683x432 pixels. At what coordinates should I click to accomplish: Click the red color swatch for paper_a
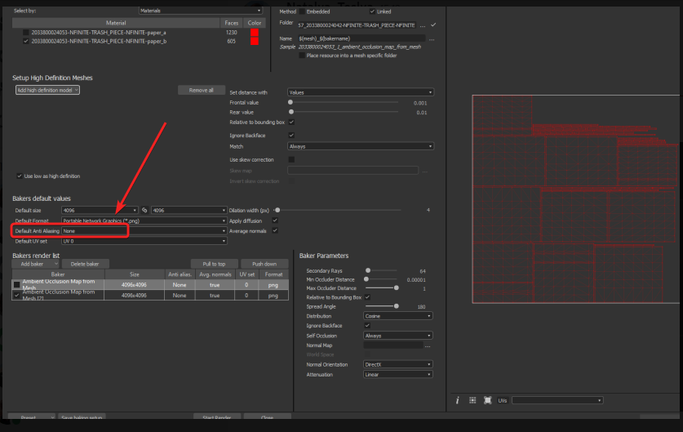coord(255,33)
